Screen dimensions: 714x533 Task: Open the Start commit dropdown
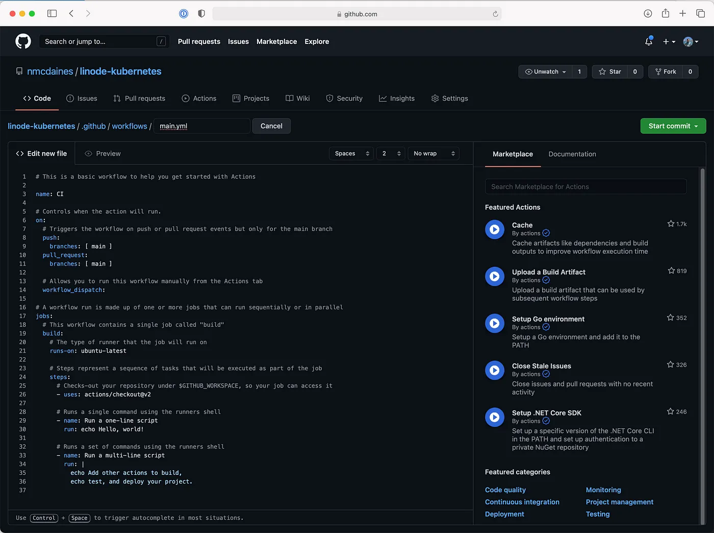(673, 126)
